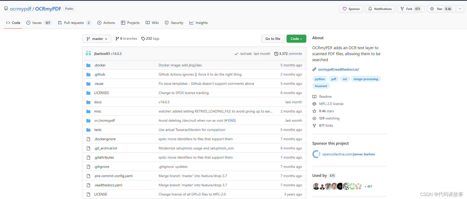Click the Sponsor heart button
This screenshot has height=199, width=467.
(351, 9)
